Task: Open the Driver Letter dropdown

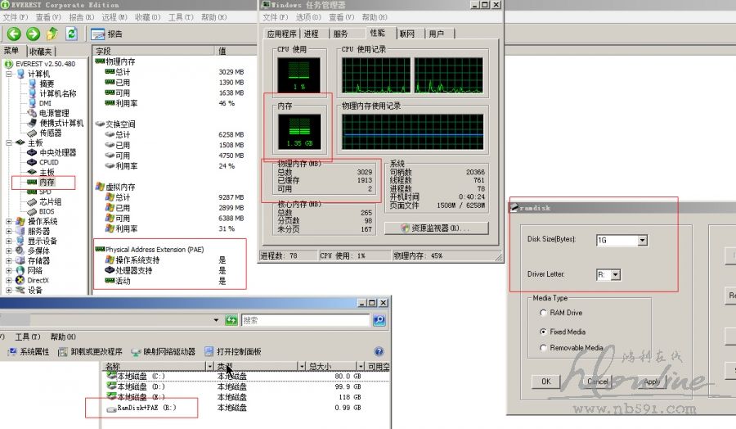Action: [x=616, y=274]
